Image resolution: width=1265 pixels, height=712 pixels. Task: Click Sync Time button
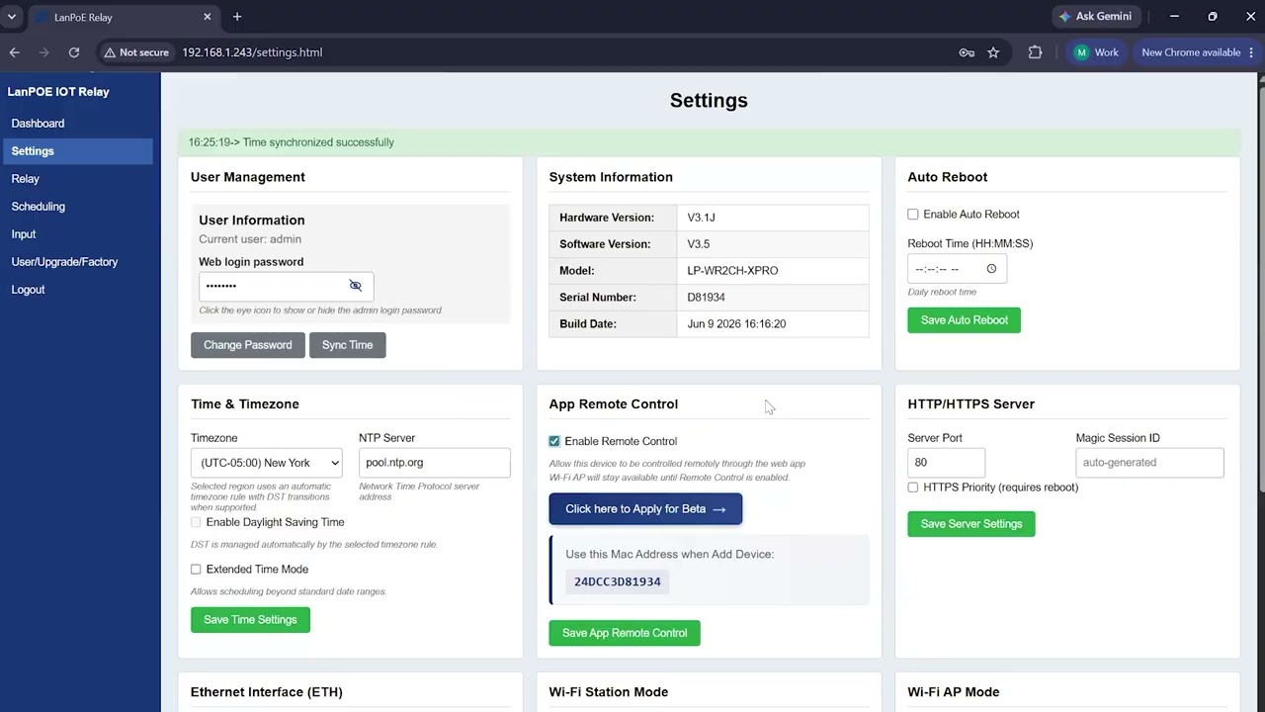point(348,345)
